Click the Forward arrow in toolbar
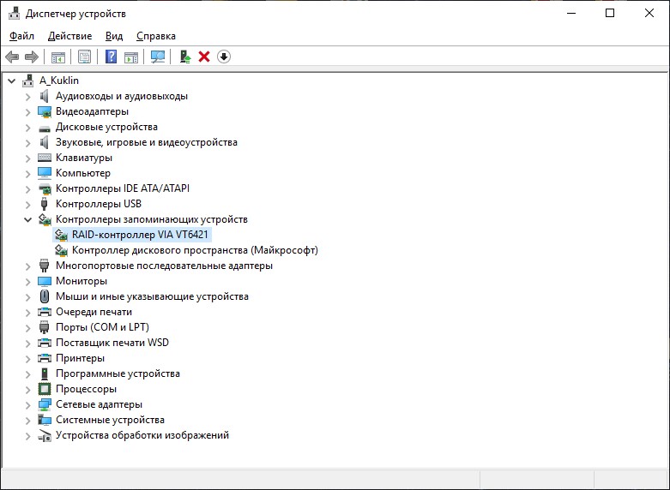 [32, 57]
